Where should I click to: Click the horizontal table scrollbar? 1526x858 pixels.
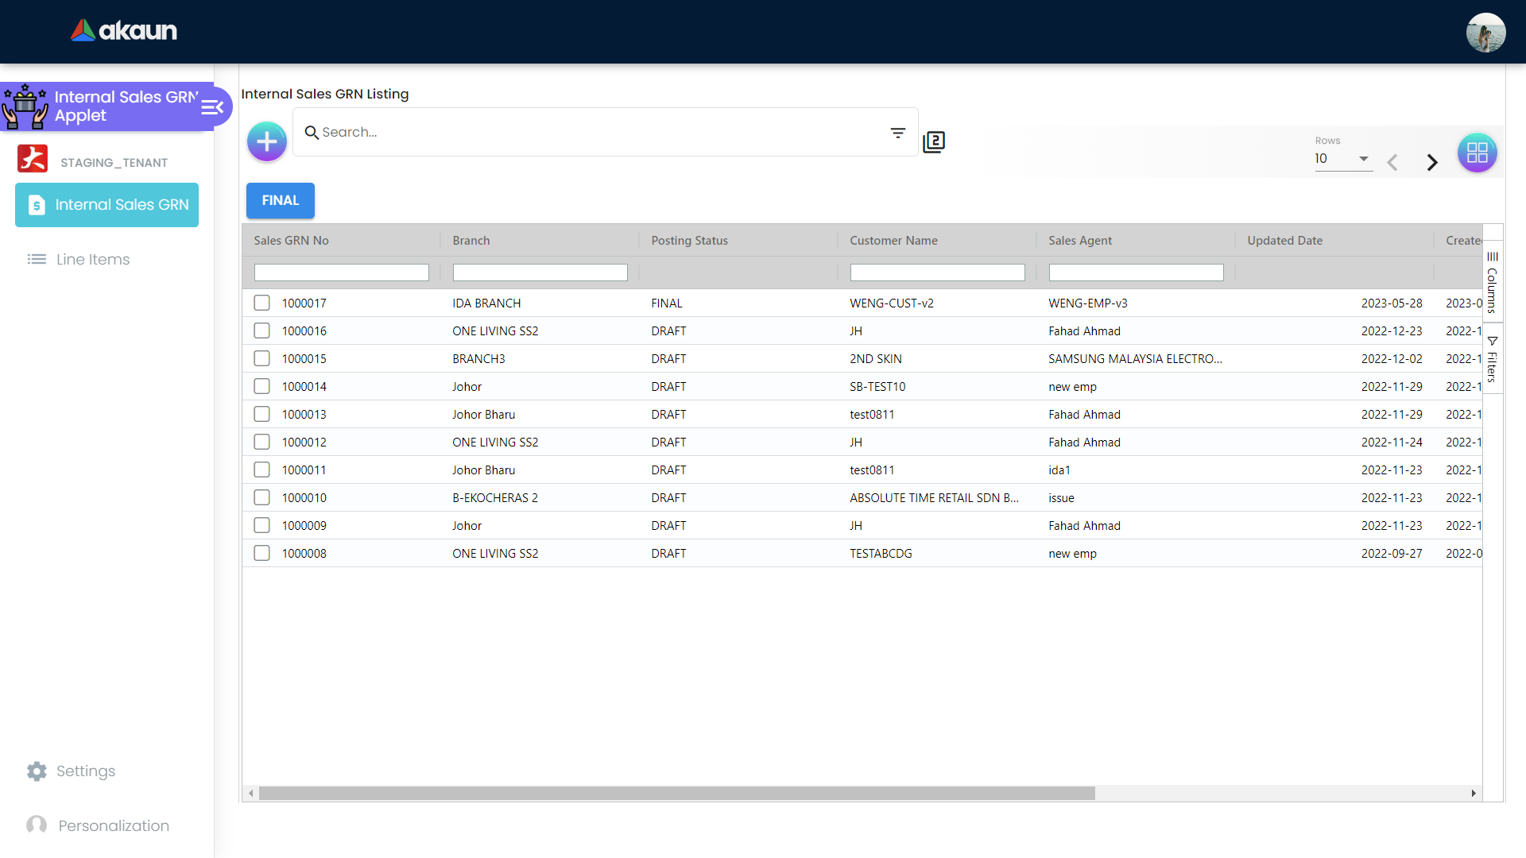pyautogui.click(x=676, y=793)
